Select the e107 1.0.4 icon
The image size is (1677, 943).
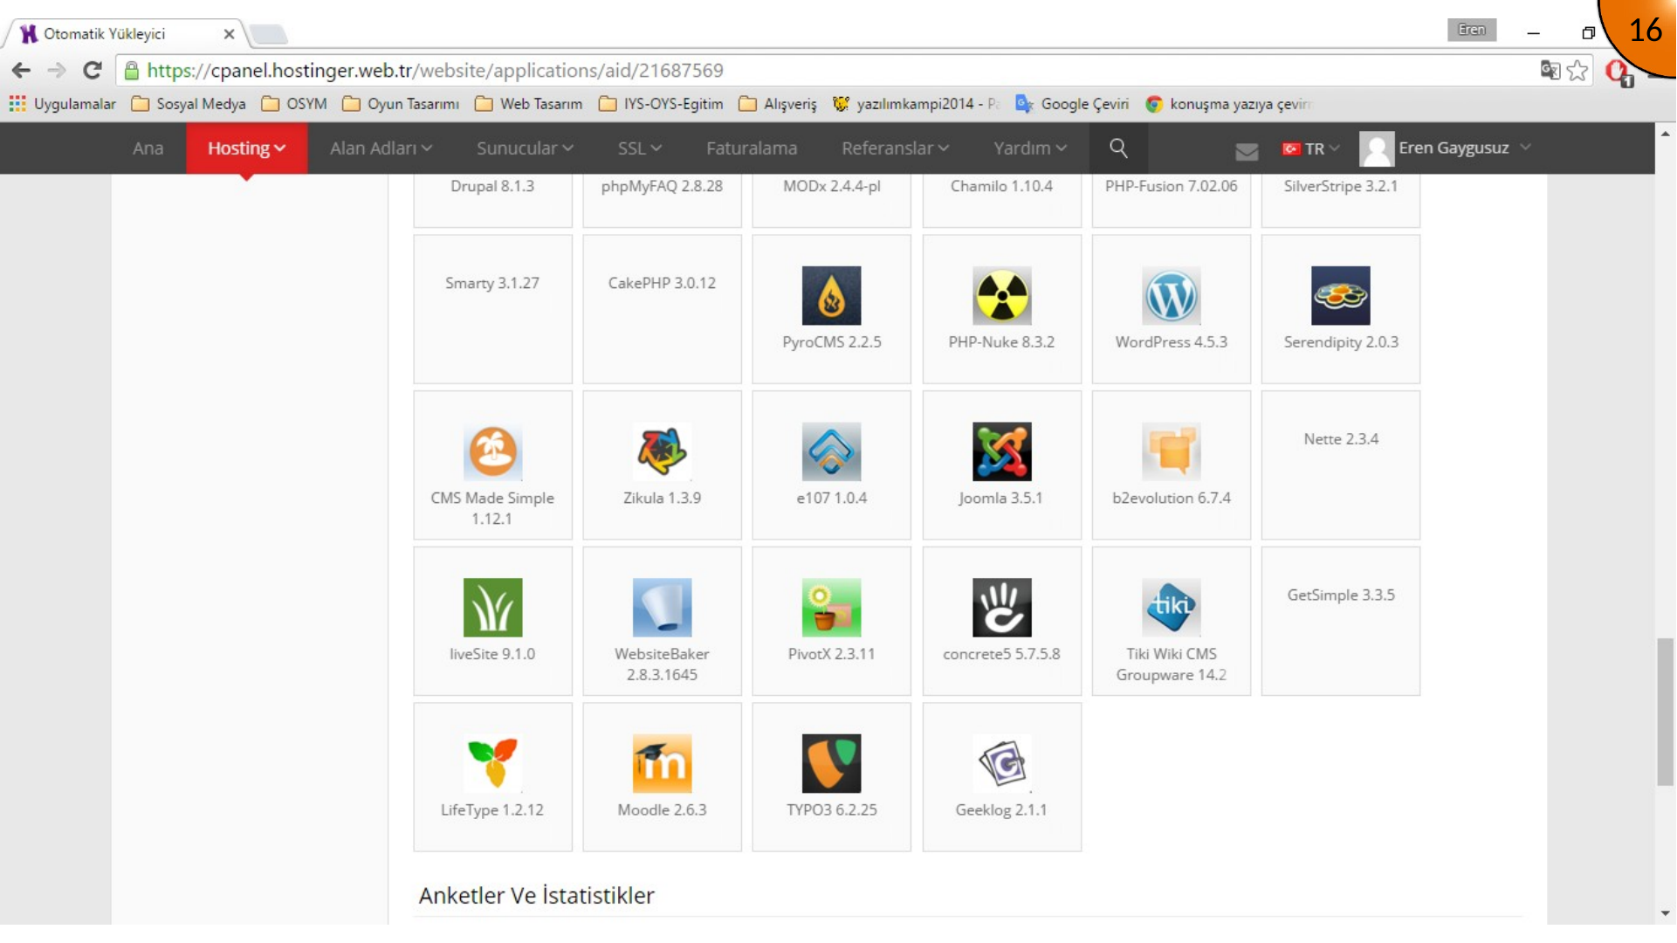pyautogui.click(x=831, y=451)
